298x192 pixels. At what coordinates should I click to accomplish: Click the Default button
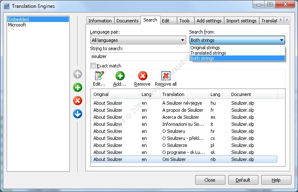pyautogui.click(x=243, y=180)
